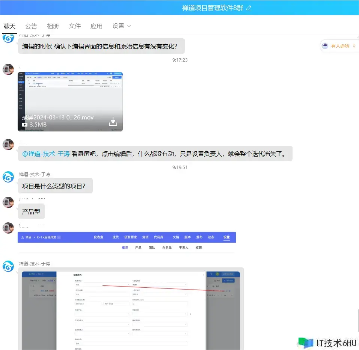
Task: Open the 相册 tab
Action: [x=53, y=26]
